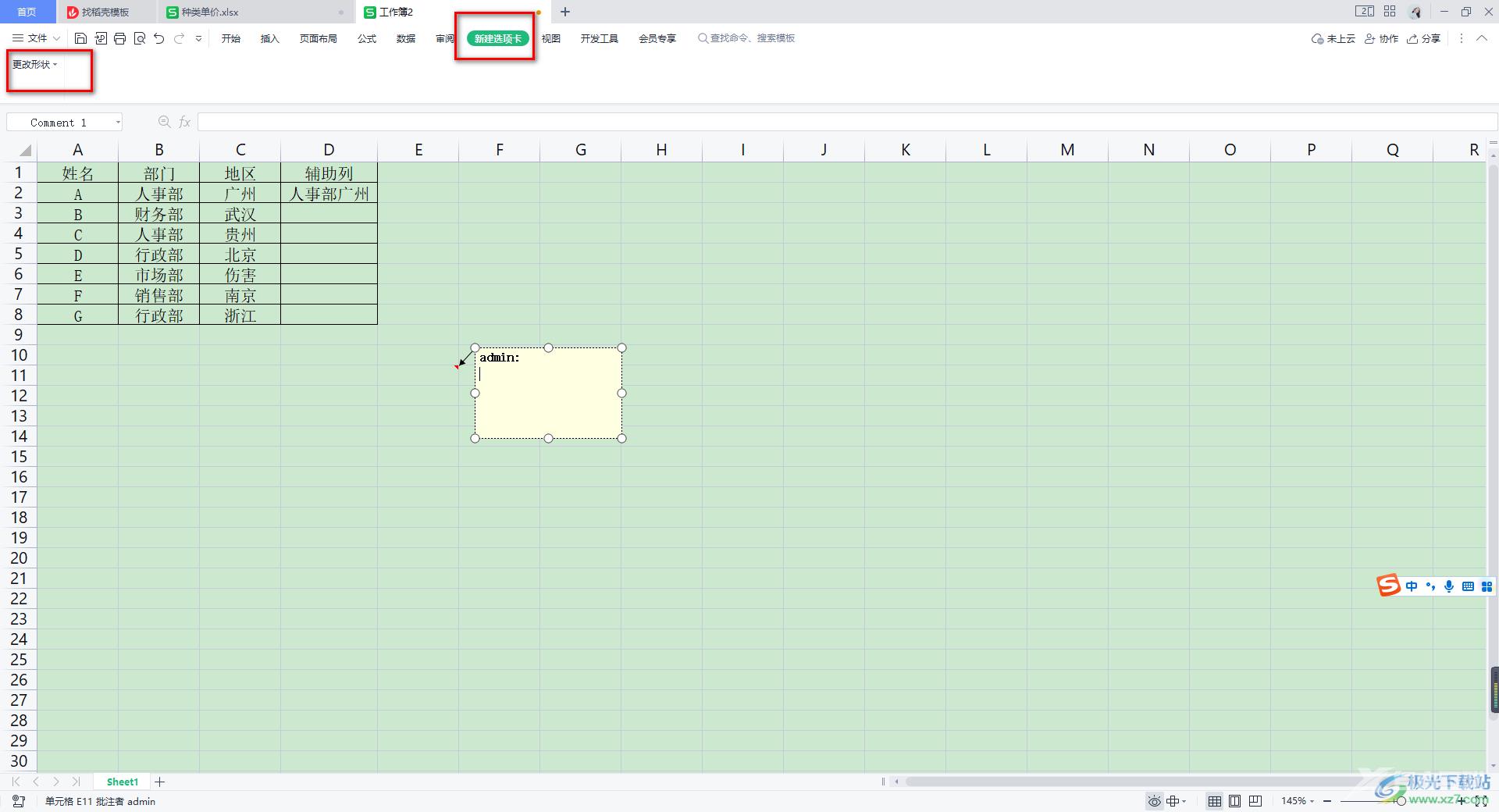The image size is (1499, 812).
Task: Toggle the eye protection mode icon
Action: point(1154,801)
